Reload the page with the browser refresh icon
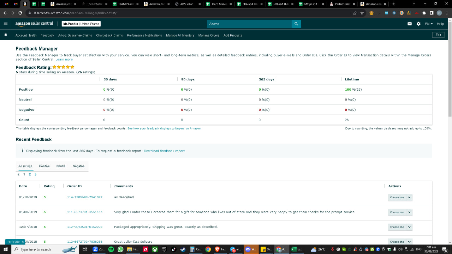Viewport: 452px width, 254px height. click(20, 13)
